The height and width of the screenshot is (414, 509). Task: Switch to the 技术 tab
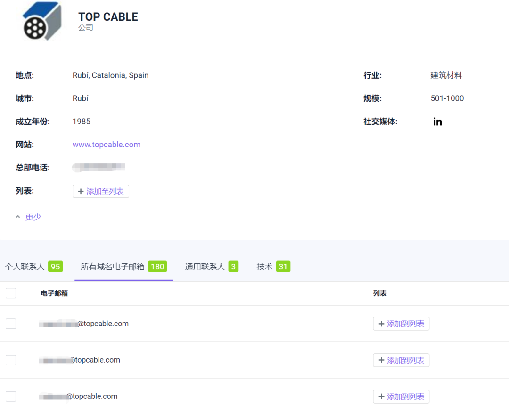click(273, 267)
